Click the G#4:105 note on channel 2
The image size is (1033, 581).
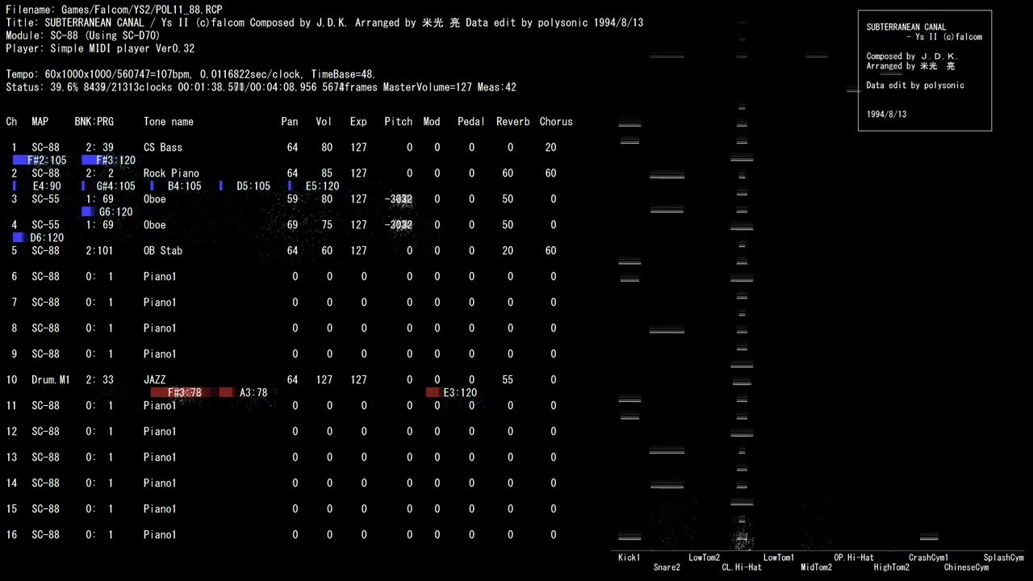109,186
